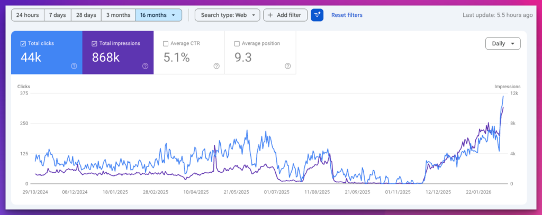
Task: Select the 24 hours date range
Action: tap(28, 15)
